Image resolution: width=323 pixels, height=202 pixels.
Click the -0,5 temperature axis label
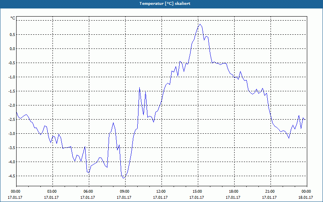(12, 63)
